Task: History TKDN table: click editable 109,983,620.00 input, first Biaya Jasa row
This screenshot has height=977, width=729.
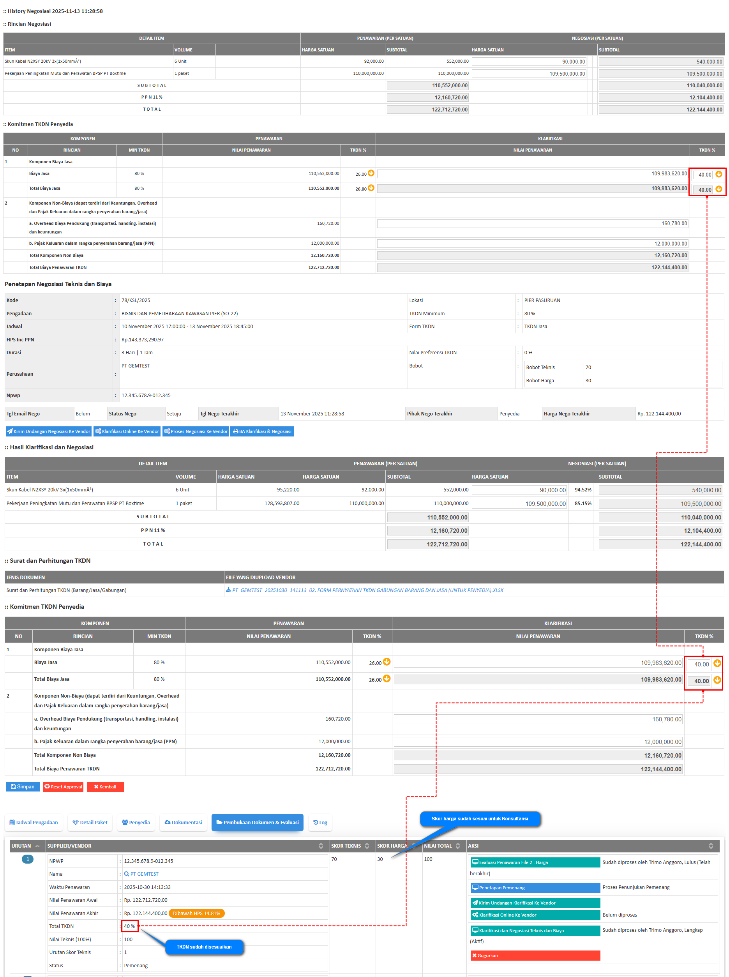Action: click(533, 173)
